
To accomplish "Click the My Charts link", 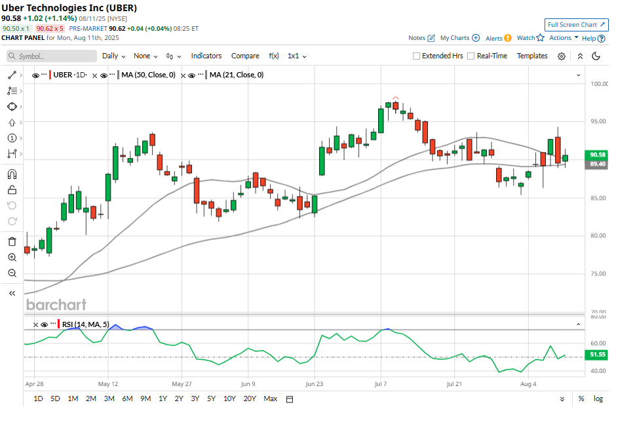I will 460,38.
